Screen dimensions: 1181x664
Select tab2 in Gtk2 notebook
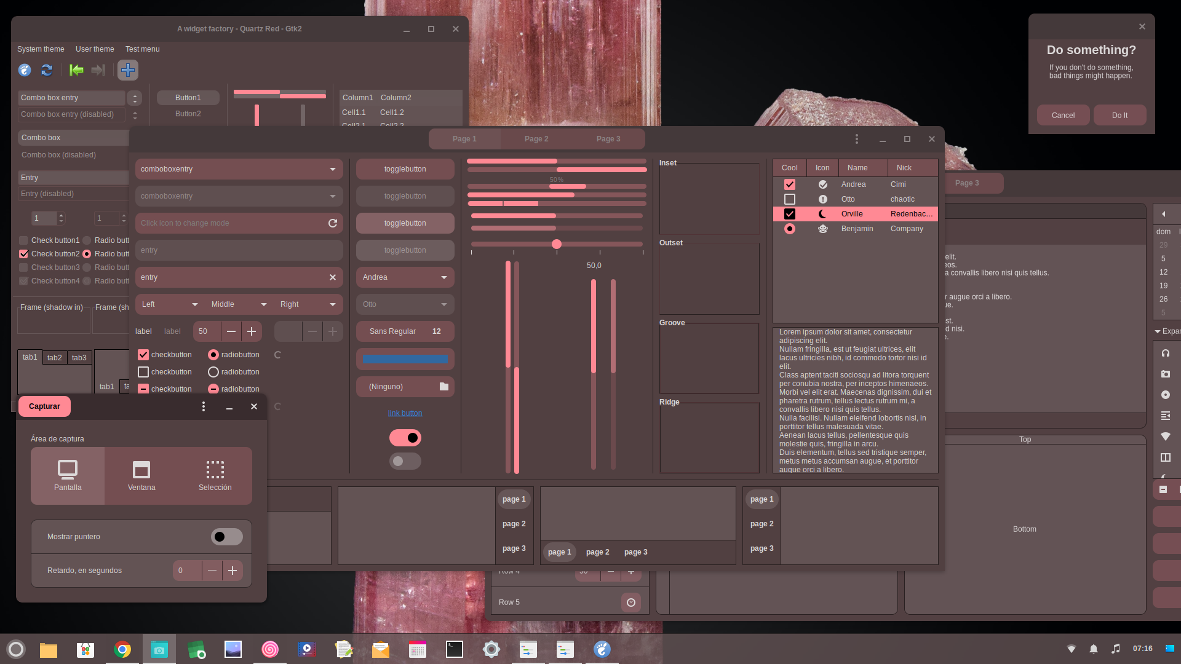[x=55, y=358]
